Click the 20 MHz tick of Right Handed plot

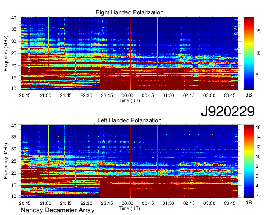pyautogui.click(x=14, y=66)
